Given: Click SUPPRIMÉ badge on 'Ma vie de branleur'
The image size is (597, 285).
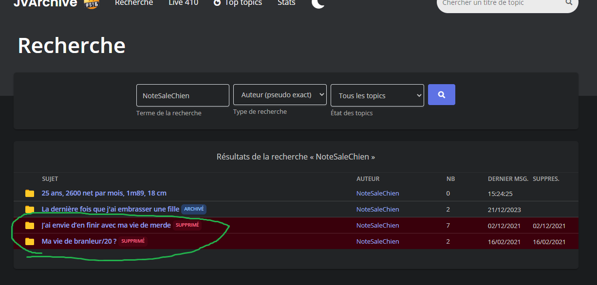Looking at the screenshot, I should tap(133, 241).
